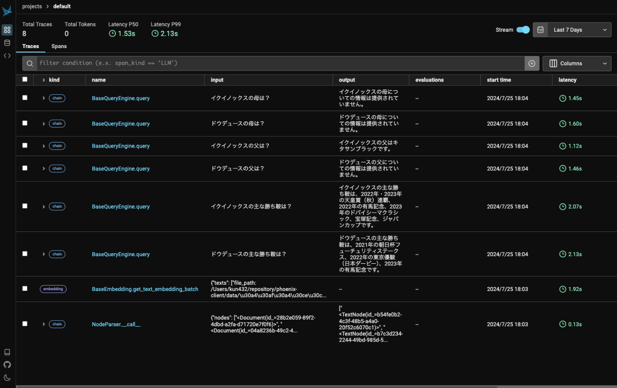The height and width of the screenshot is (388, 617).
Task: Expand all rows via header chevron
Action: point(44,80)
